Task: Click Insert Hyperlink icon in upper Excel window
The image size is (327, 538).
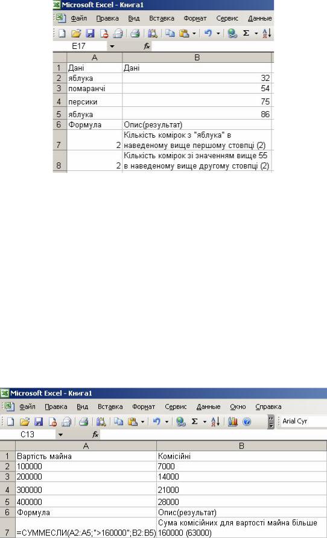Action: pyautogui.click(x=232, y=33)
